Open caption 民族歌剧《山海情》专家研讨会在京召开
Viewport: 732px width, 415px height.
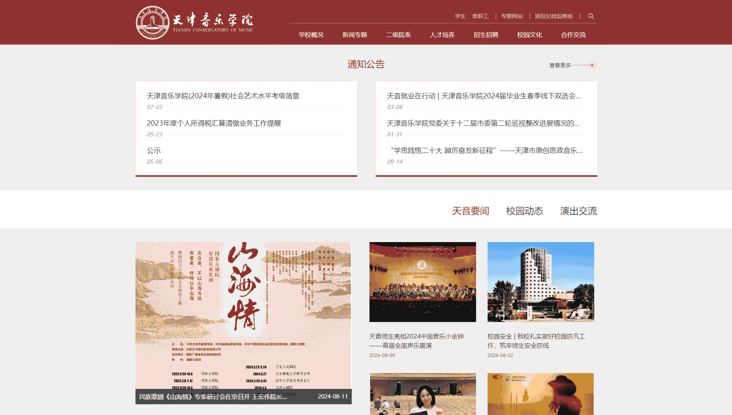click(x=213, y=397)
